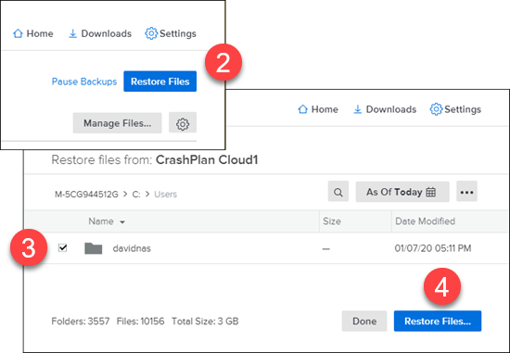Image resolution: width=510 pixels, height=353 pixels.
Task: Uncheck the davidnas folder checkbox
Action: pos(62,248)
